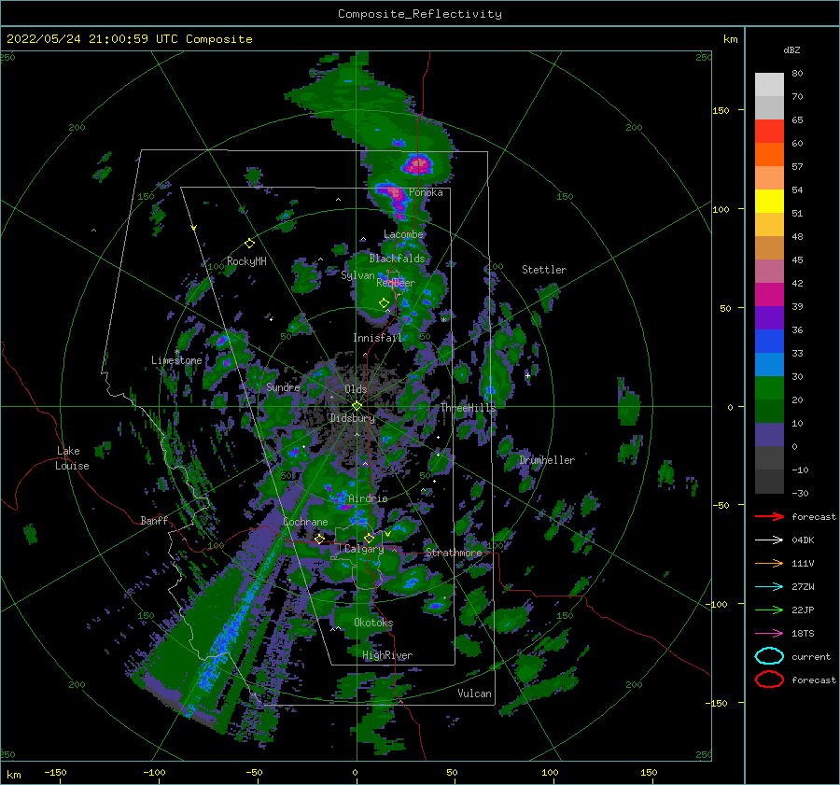This screenshot has width=840, height=785.
Task: Click the red forecast ellipse legend symbol
Action: pos(769,680)
